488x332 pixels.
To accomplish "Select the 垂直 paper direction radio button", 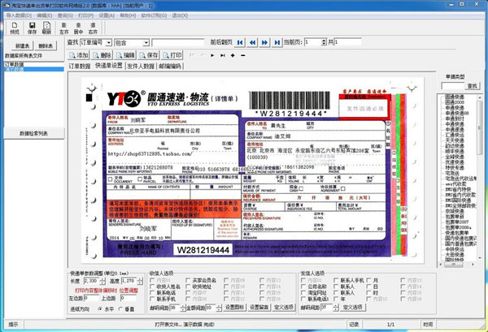I will [123, 309].
